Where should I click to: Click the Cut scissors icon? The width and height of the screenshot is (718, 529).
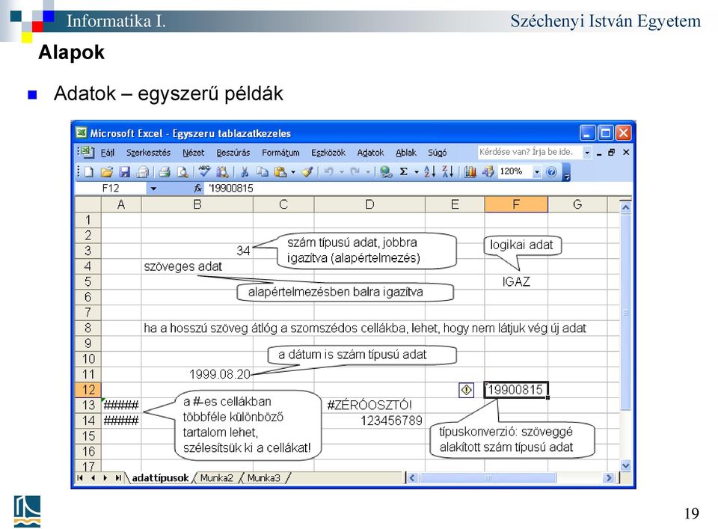pos(245,172)
